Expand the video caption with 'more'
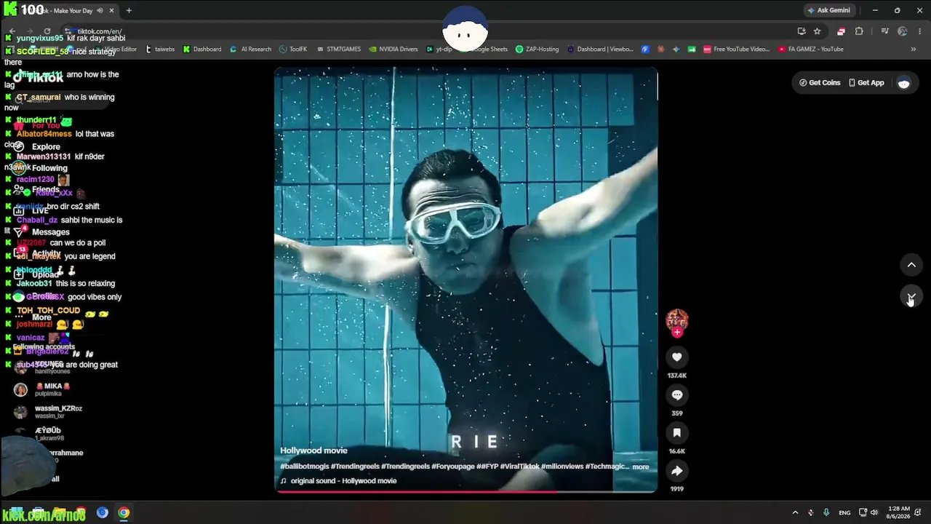The image size is (931, 524). pyautogui.click(x=640, y=467)
